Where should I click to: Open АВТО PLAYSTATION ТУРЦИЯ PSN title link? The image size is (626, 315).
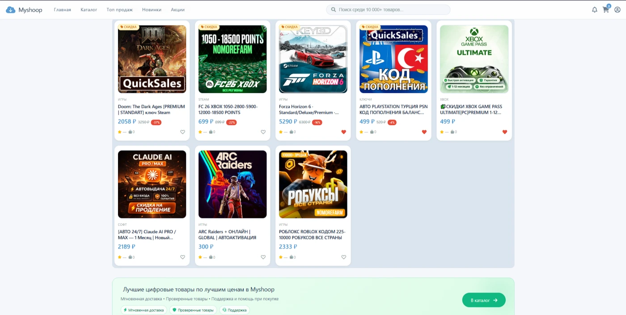coord(393,109)
